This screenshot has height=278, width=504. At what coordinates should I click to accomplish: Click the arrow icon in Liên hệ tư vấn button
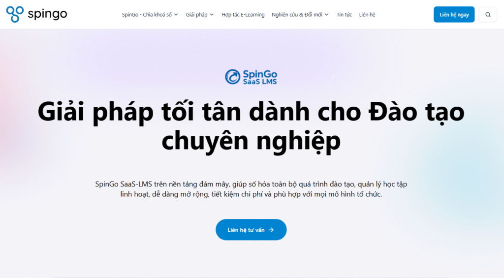(271, 230)
